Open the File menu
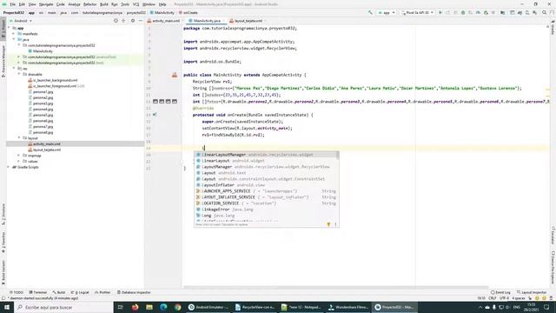Viewport: 556px width, 313px height. [x=12, y=4]
